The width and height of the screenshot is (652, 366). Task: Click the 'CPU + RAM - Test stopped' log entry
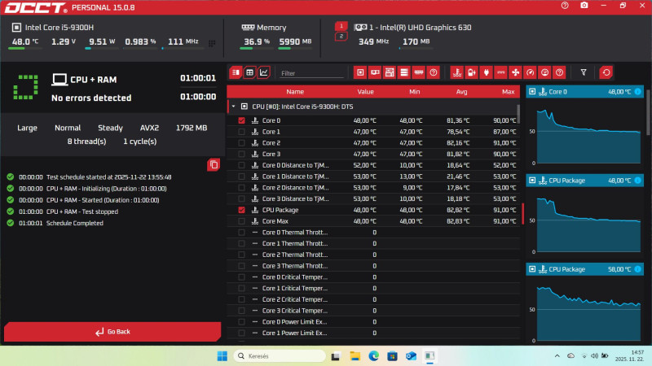[82, 211]
